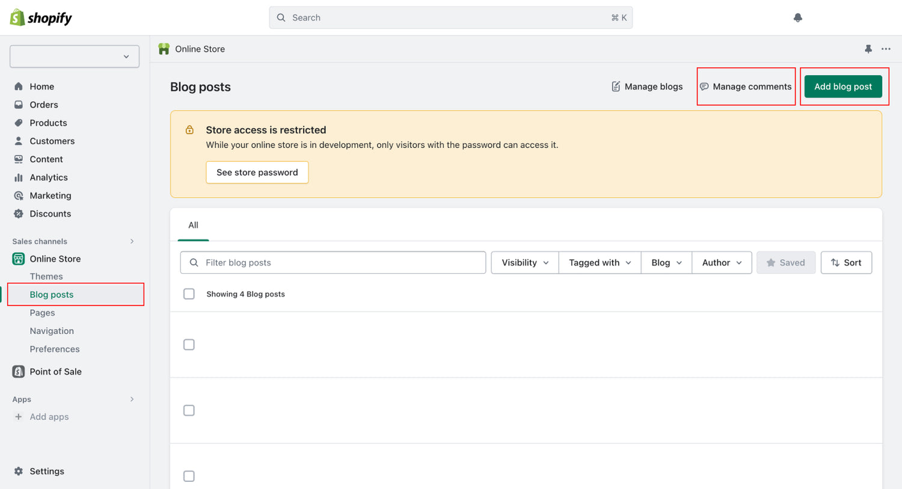Screen dimensions: 902x489
Task: Click the Add blog post button
Action: 842,87
